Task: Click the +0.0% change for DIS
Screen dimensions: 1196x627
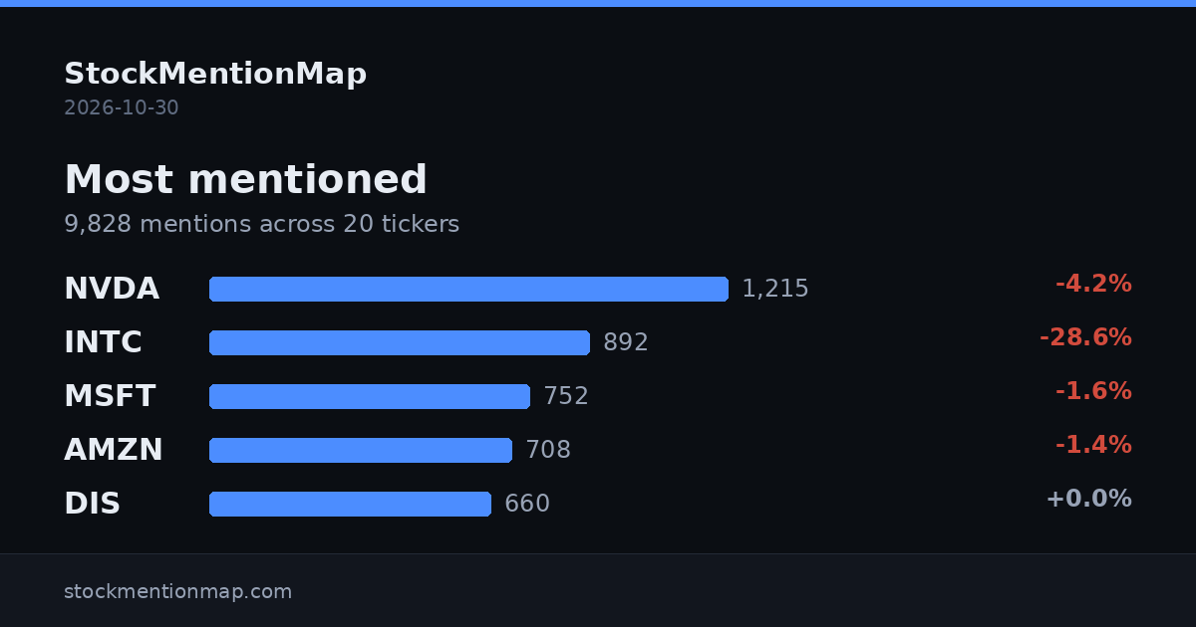Action: [x=1088, y=500]
